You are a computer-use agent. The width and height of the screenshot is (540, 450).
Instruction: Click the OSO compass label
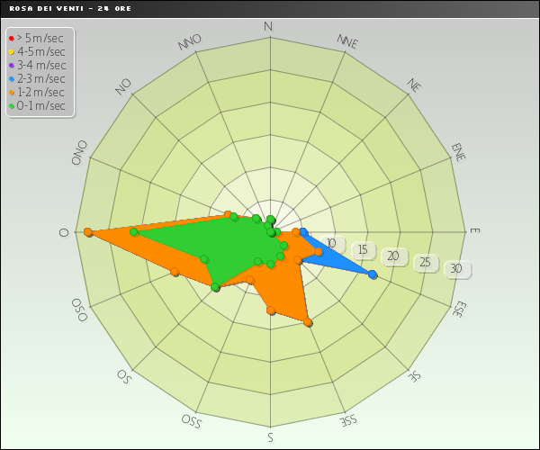(x=80, y=310)
